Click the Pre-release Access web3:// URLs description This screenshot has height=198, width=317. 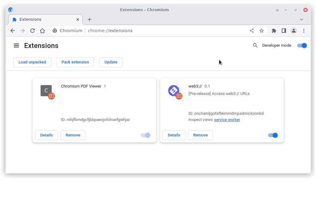click(219, 94)
